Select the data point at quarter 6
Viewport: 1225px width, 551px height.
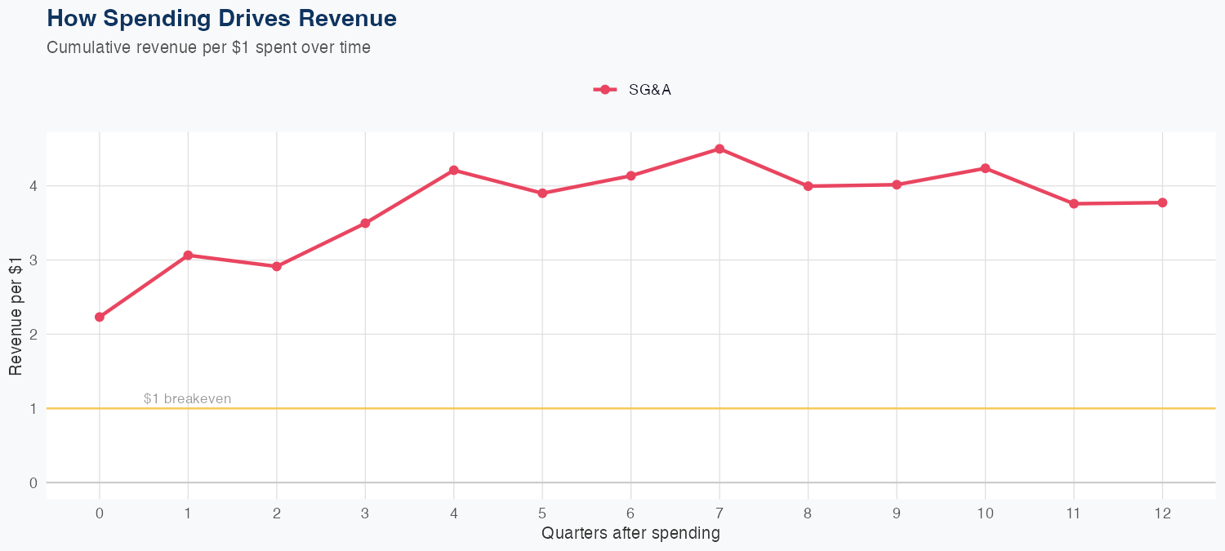click(630, 176)
